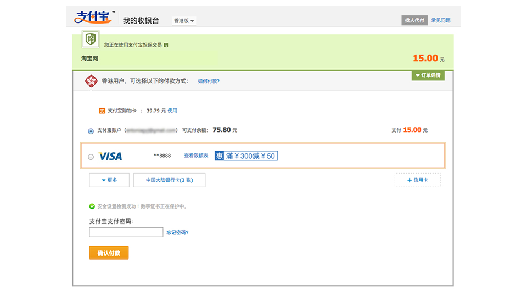Open the 香港版 region dropdown
The image size is (527, 305).
[184, 21]
